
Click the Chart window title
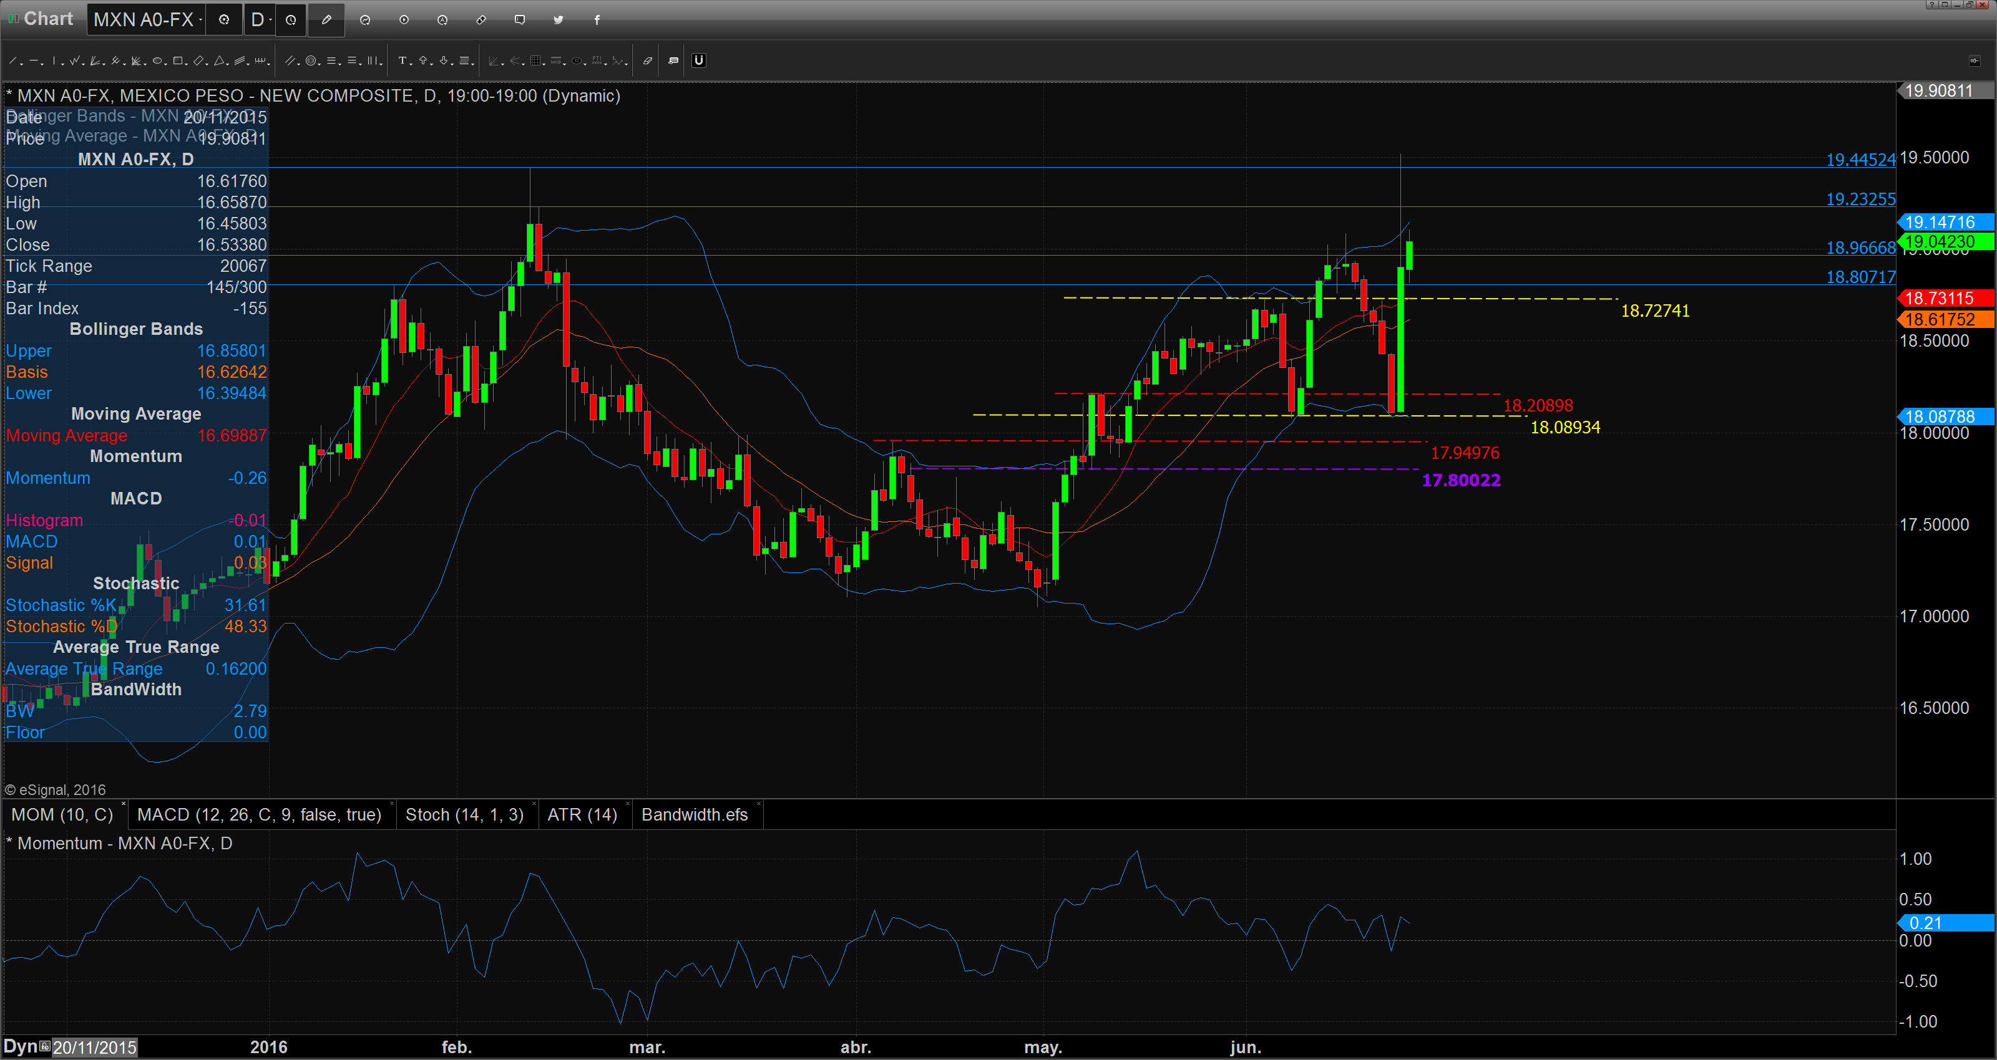[48, 19]
